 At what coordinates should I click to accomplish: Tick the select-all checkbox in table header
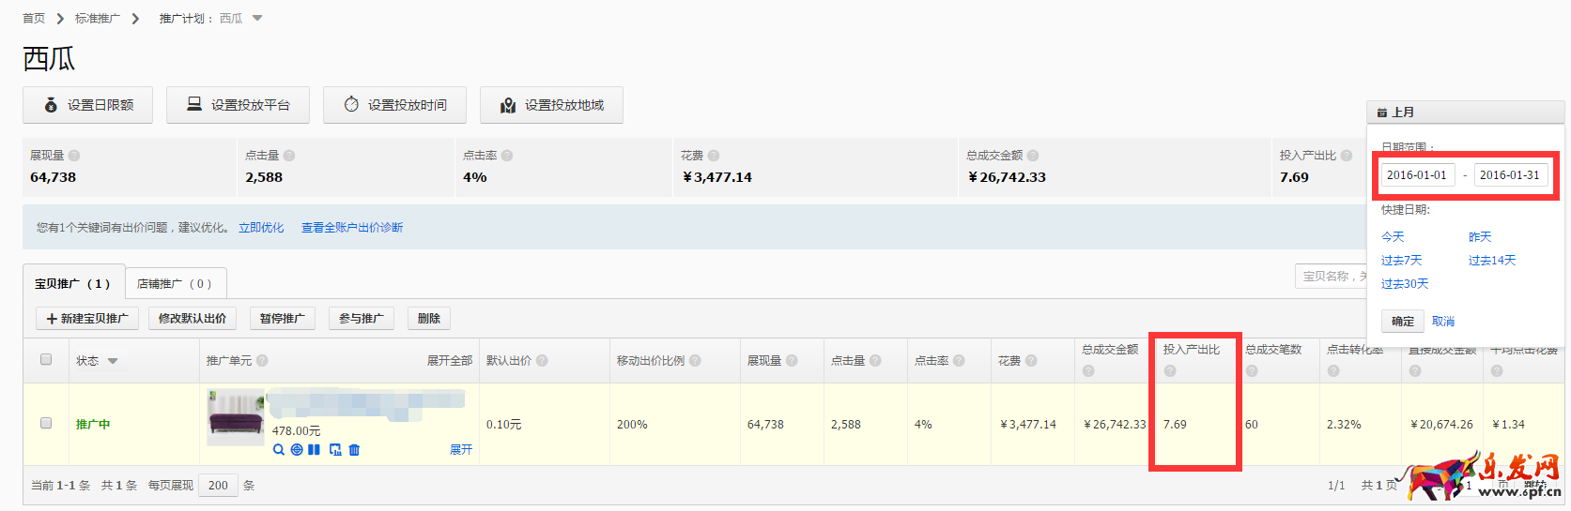[46, 359]
